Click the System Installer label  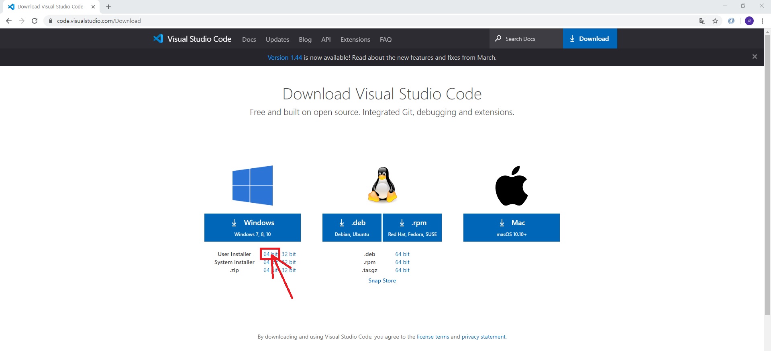coord(235,262)
